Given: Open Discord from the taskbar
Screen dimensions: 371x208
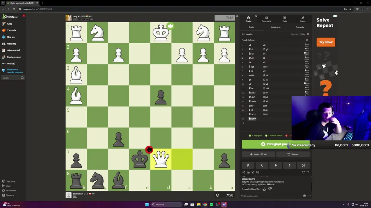Looking at the screenshot, I should click(224, 205).
